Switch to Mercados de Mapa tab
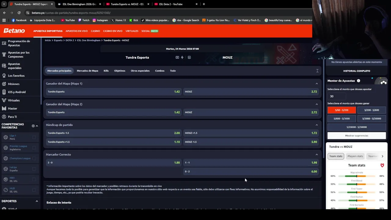Viewport: 391px width, 220px height. [x=87, y=71]
